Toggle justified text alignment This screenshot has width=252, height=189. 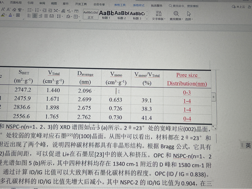coord(46,16)
